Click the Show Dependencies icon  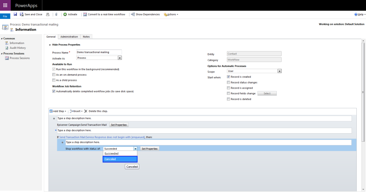tap(133, 15)
